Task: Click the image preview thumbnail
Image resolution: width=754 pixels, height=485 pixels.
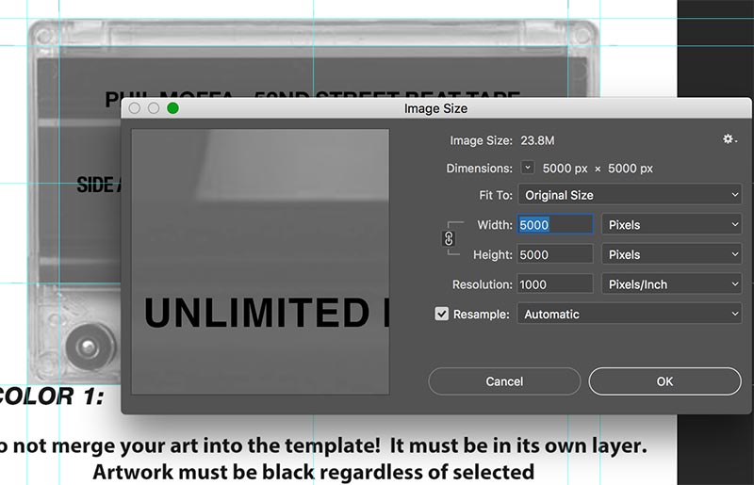Action: [260, 262]
